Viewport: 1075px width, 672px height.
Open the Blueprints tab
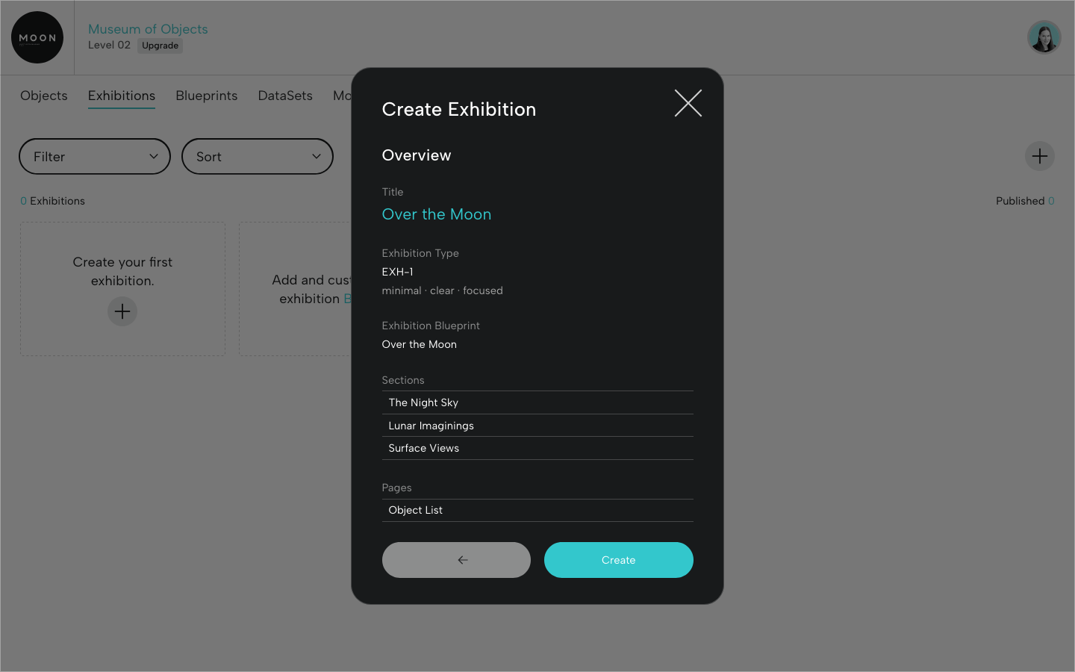(x=207, y=96)
